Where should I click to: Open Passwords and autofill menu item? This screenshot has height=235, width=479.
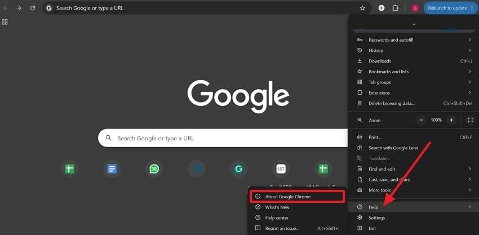[x=414, y=40]
